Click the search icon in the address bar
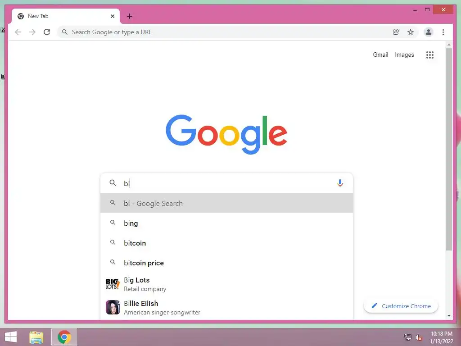This screenshot has width=461, height=346. (x=65, y=32)
